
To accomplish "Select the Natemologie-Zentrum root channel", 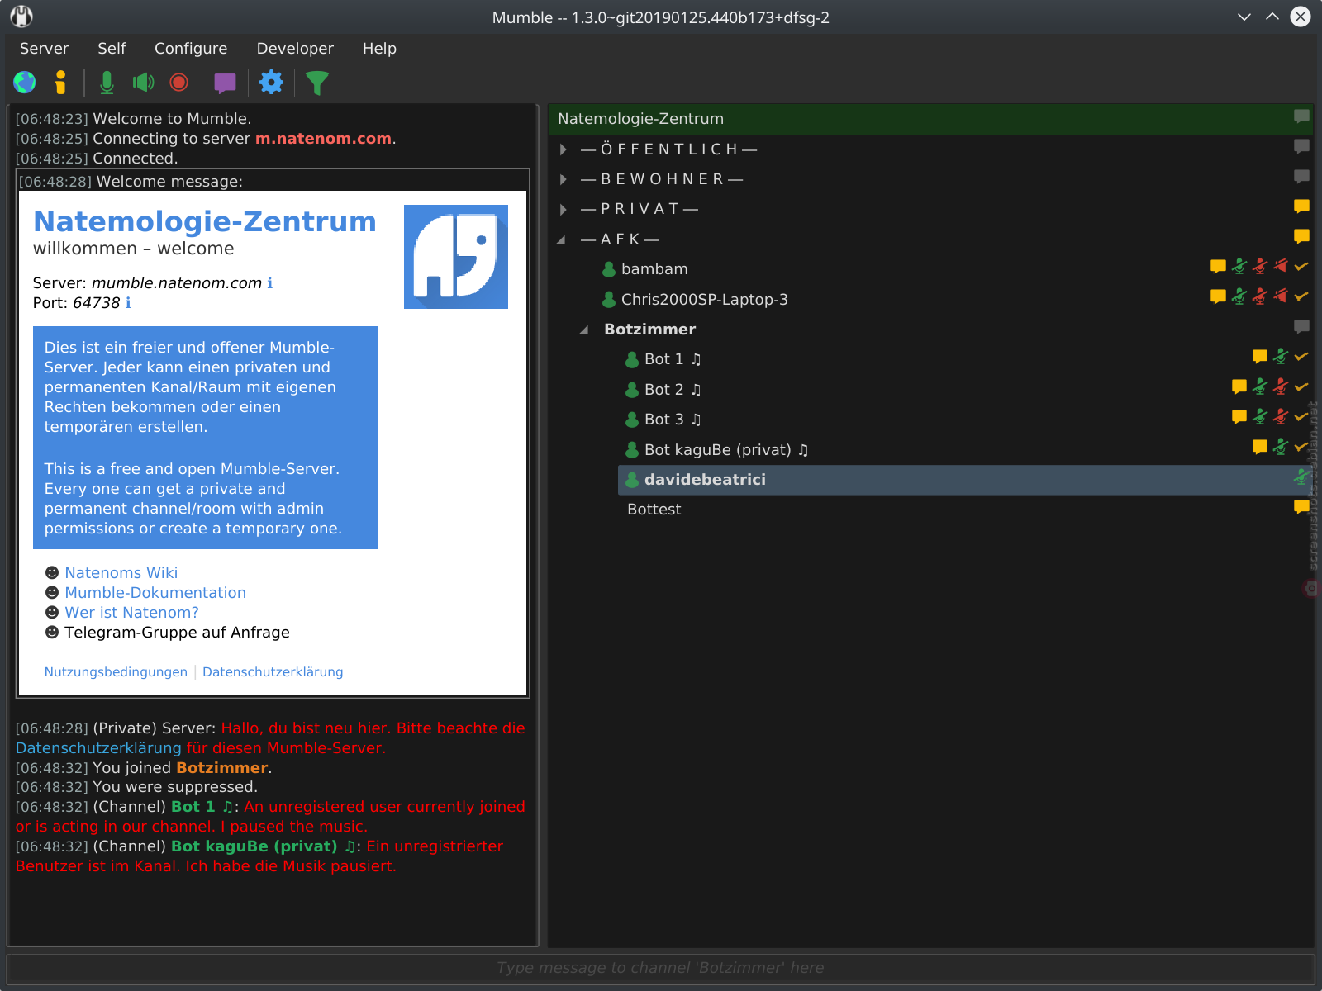I will pyautogui.click(x=930, y=119).
